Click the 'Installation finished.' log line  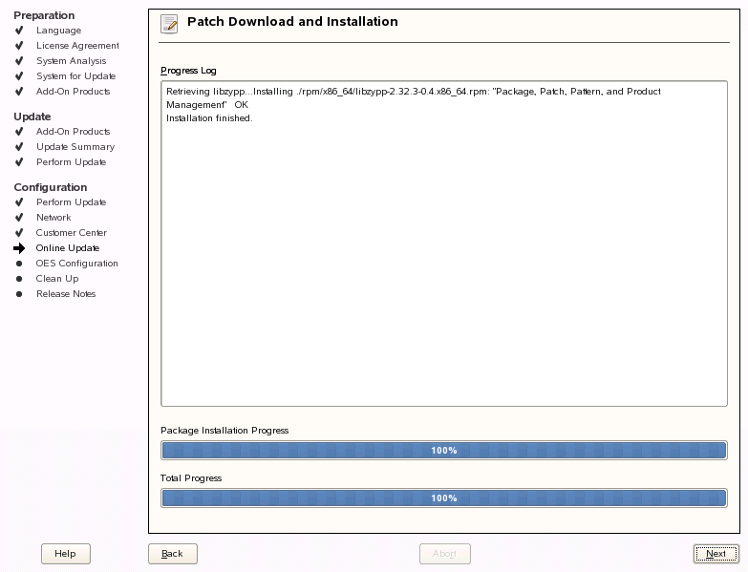point(209,118)
